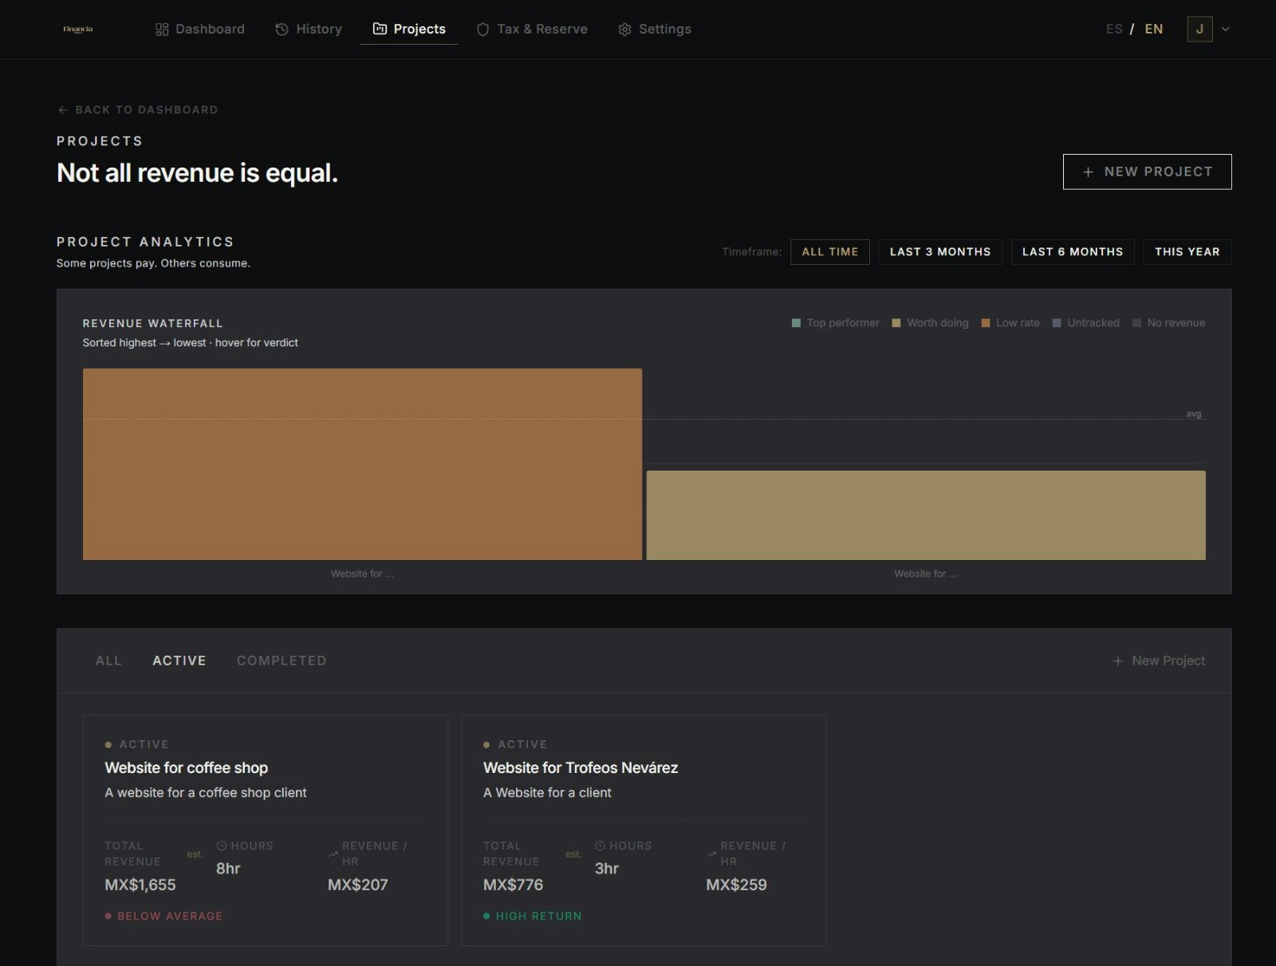Click the plus icon on New Project button

coord(1088,172)
